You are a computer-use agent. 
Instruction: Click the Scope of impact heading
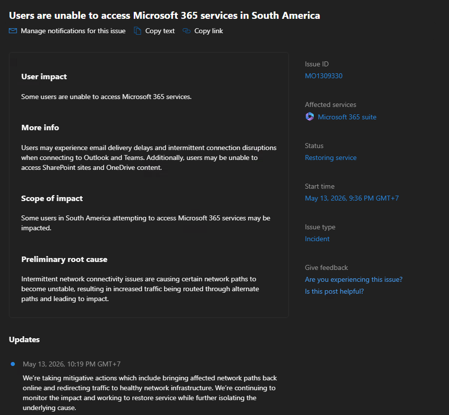[52, 199]
